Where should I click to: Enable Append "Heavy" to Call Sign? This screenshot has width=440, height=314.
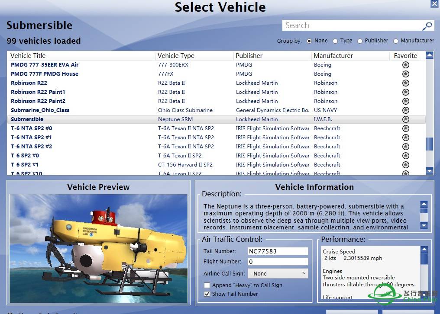(207, 285)
